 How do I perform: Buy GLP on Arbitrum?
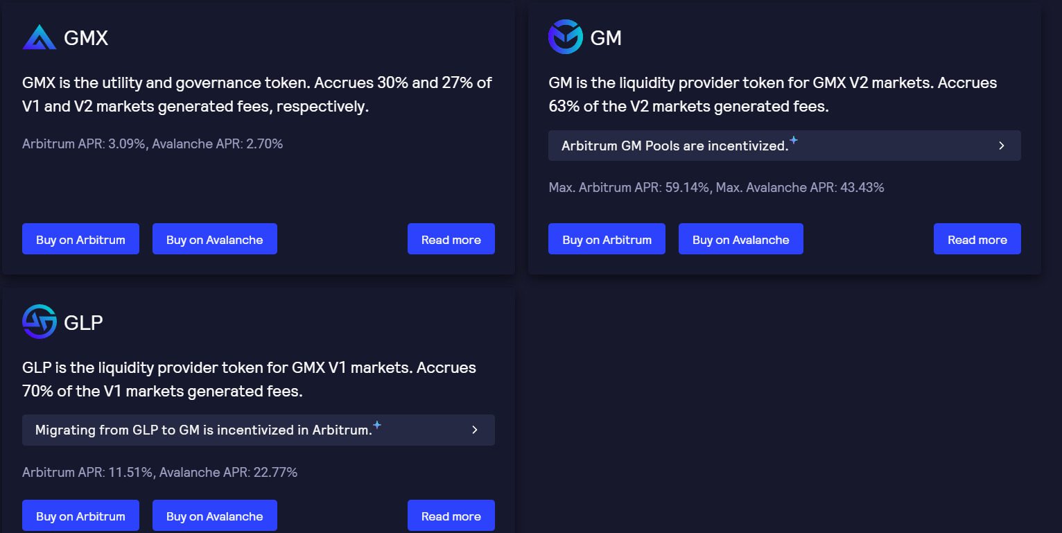(80, 516)
